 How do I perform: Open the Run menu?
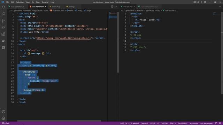[x=38, y=2]
